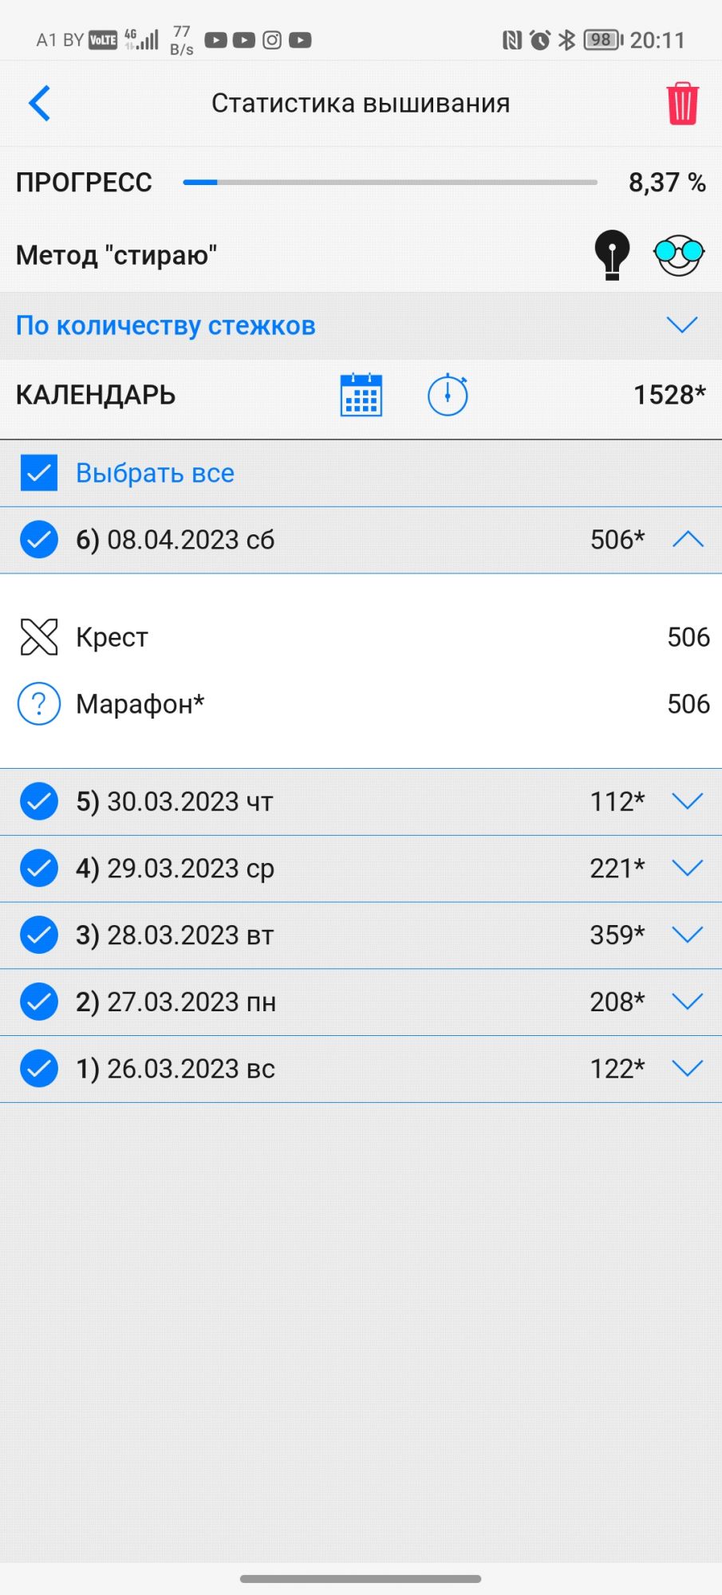The width and height of the screenshot is (722, 1595).
Task: Collapse the 08.04.2023 entry details
Action: [688, 540]
